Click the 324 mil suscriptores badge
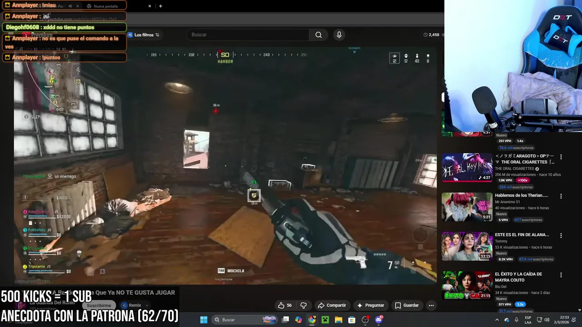Image resolution: width=582 pixels, height=327 pixels. [515, 187]
